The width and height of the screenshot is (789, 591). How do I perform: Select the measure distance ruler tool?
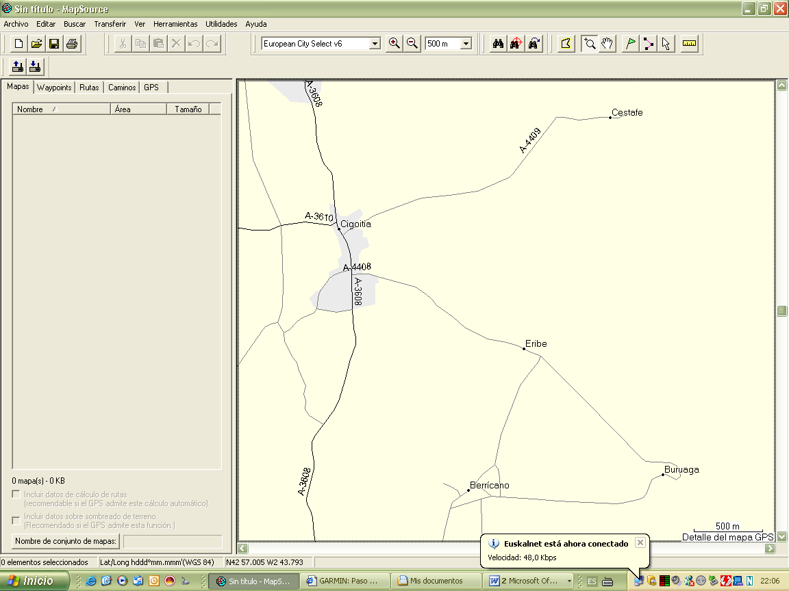tap(689, 44)
